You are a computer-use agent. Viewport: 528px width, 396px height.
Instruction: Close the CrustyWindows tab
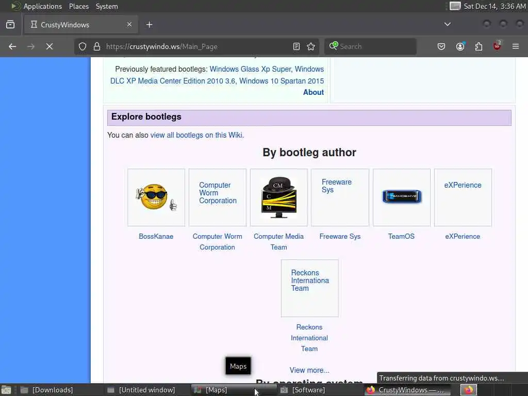pos(129,25)
